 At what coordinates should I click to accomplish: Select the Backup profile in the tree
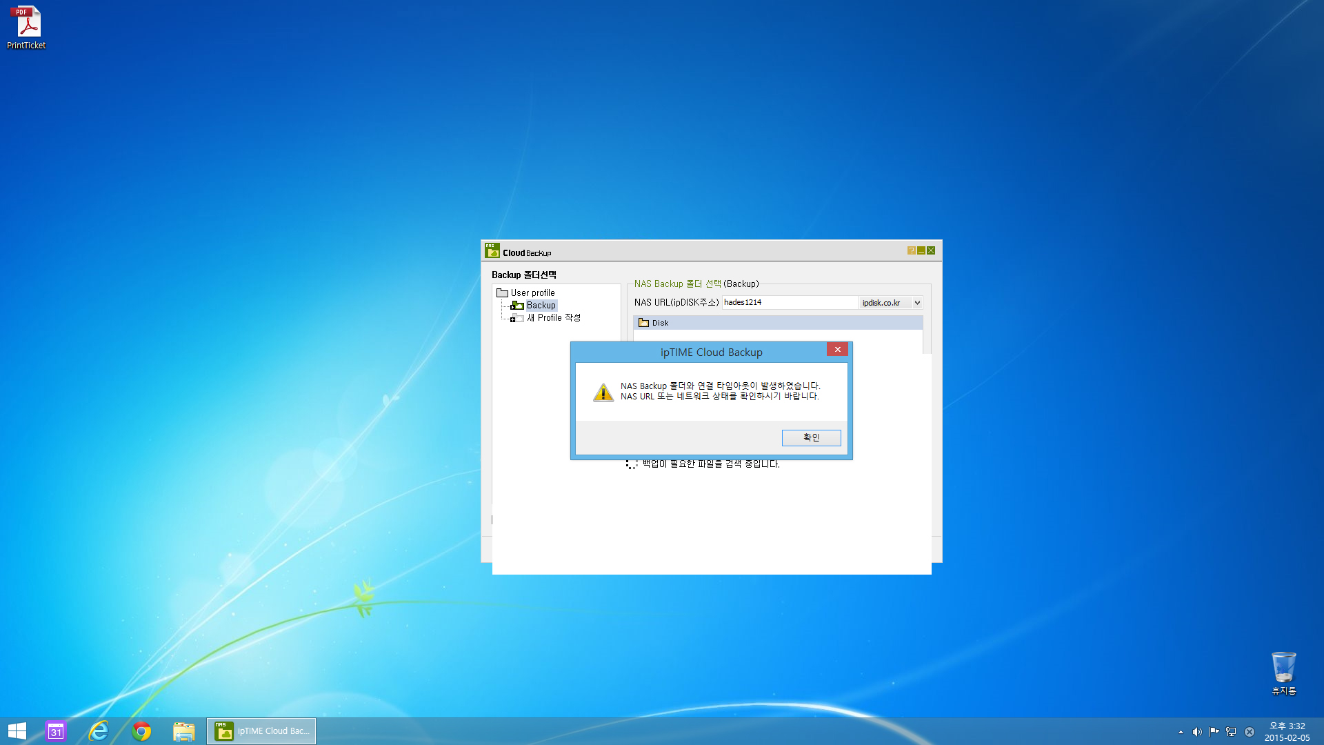(541, 305)
